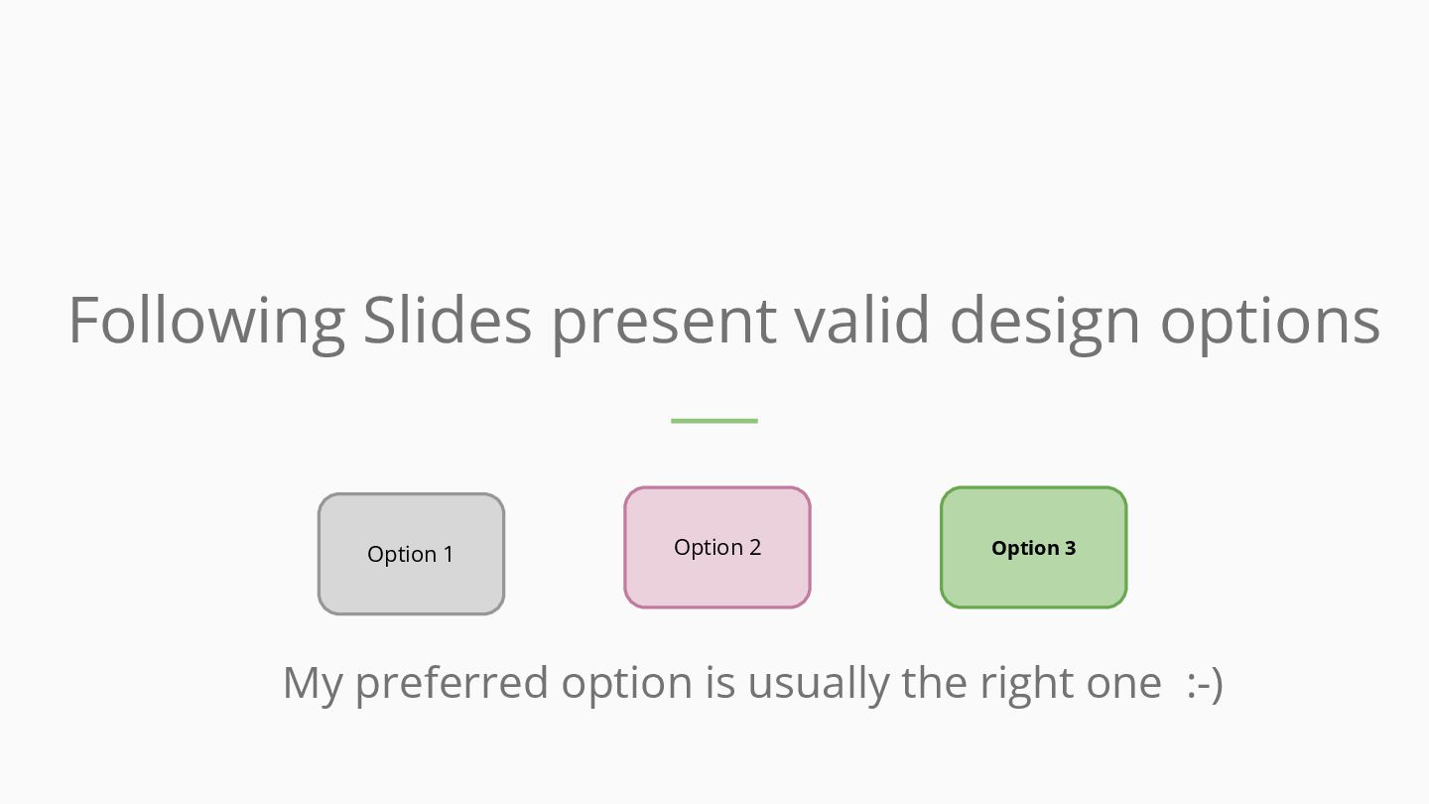Click the word "preferred" in the subtitle
This screenshot has height=804, width=1429.
pos(451,683)
